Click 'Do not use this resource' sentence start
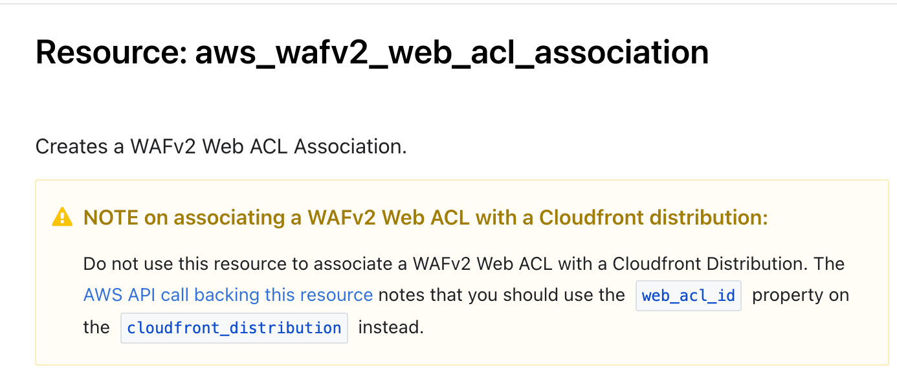Viewport: 897px width, 387px height. click(176, 264)
